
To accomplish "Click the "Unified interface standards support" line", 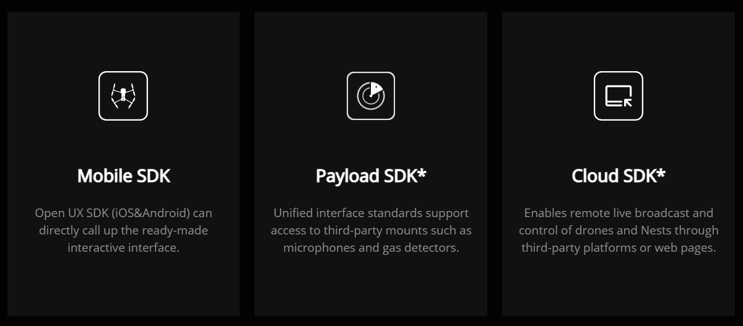I will coord(371,213).
